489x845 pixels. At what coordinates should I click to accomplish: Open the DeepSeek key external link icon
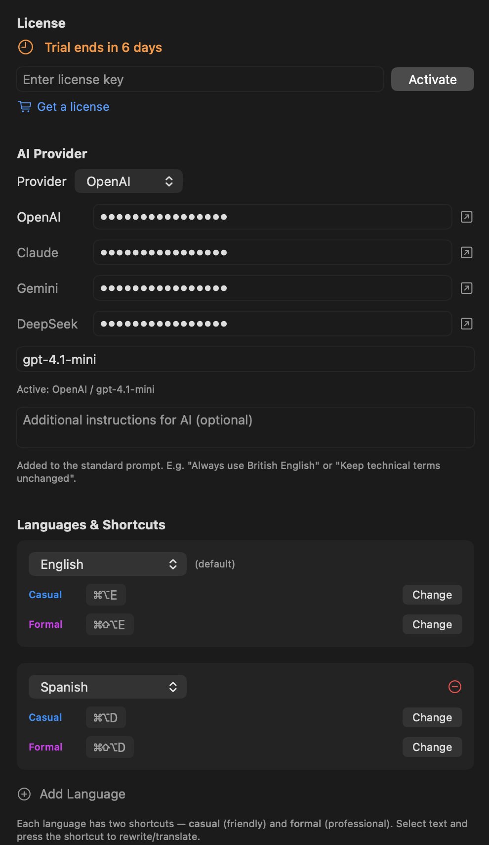(466, 324)
